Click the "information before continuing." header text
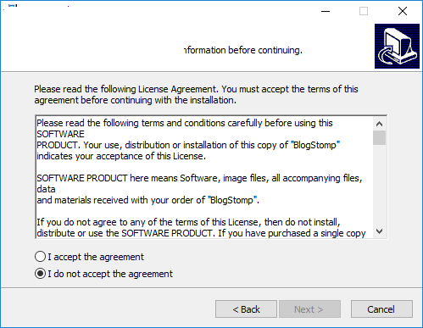The width and height of the screenshot is (423, 328). [243, 50]
